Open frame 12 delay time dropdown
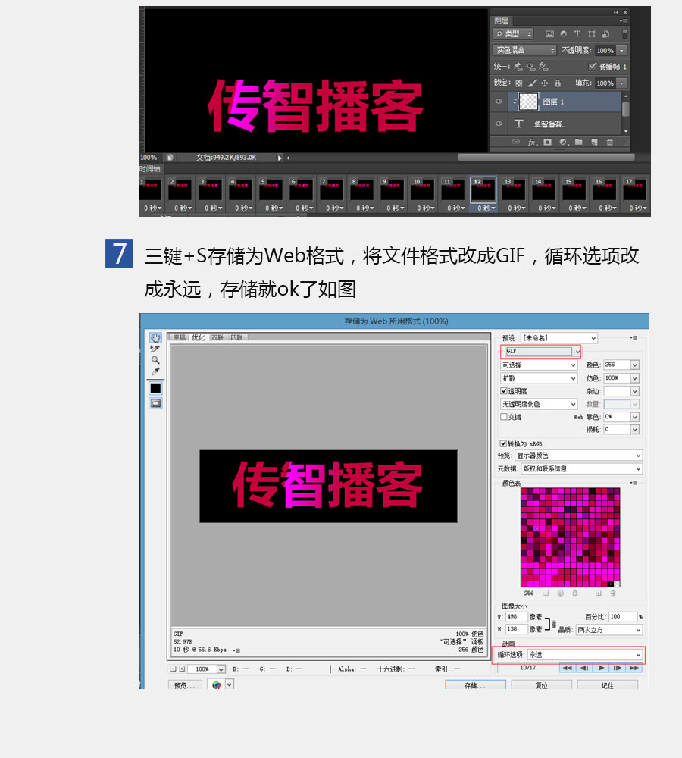Image resolution: width=682 pixels, height=758 pixels. coord(486,208)
